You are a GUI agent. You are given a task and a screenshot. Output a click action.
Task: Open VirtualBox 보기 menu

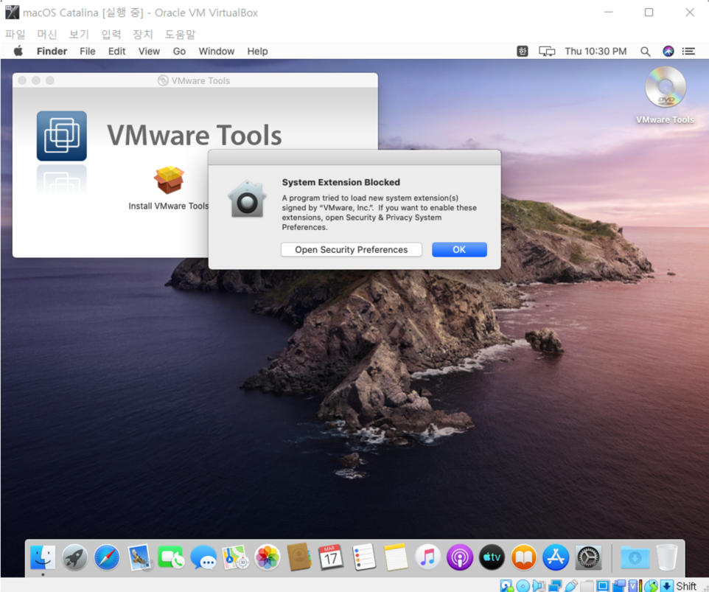click(x=79, y=35)
